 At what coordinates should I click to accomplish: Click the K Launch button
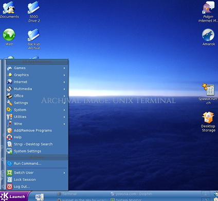coord(14,196)
